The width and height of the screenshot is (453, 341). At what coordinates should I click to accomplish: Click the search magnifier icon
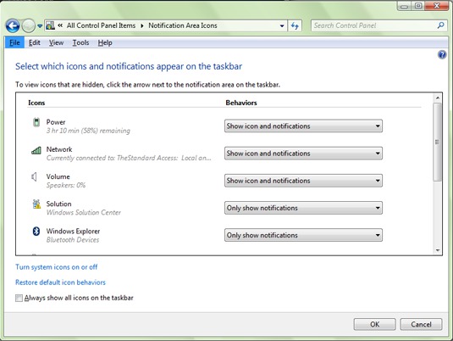[440, 25]
